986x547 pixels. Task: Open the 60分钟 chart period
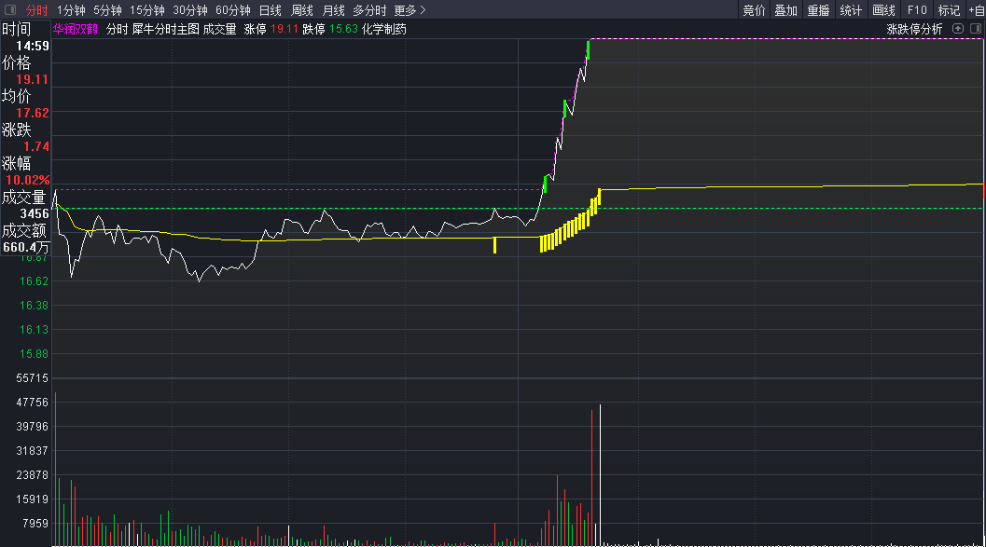click(232, 10)
